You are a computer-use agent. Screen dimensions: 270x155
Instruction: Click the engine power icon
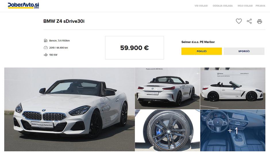[46, 55]
